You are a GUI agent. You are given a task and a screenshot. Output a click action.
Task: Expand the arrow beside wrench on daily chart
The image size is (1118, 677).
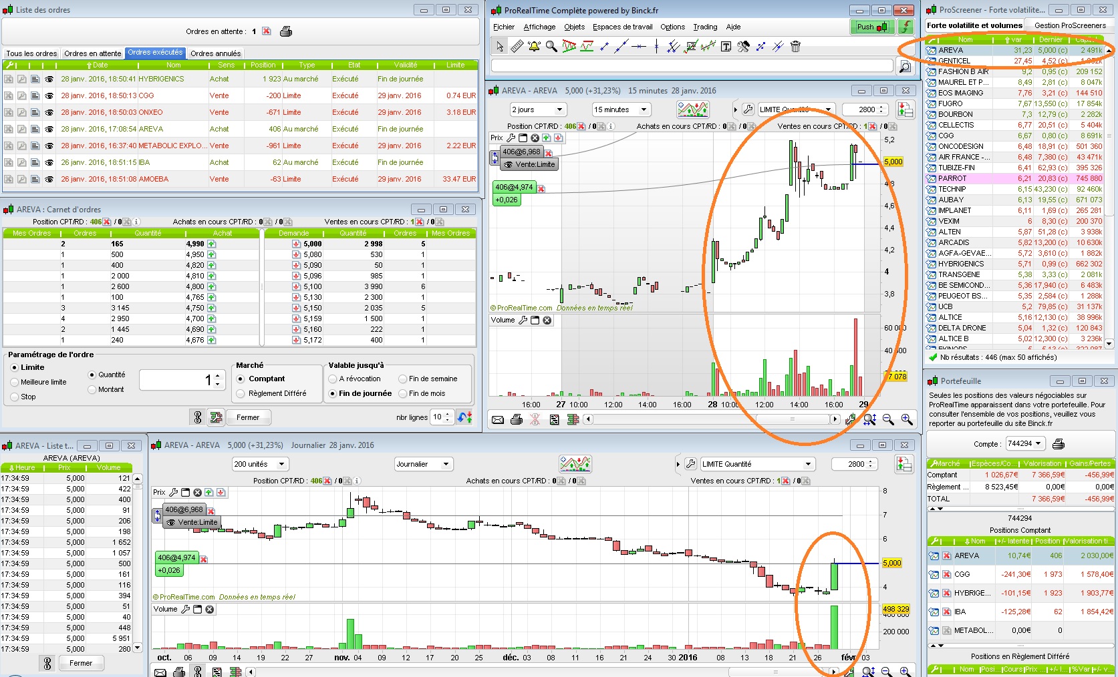tap(678, 464)
